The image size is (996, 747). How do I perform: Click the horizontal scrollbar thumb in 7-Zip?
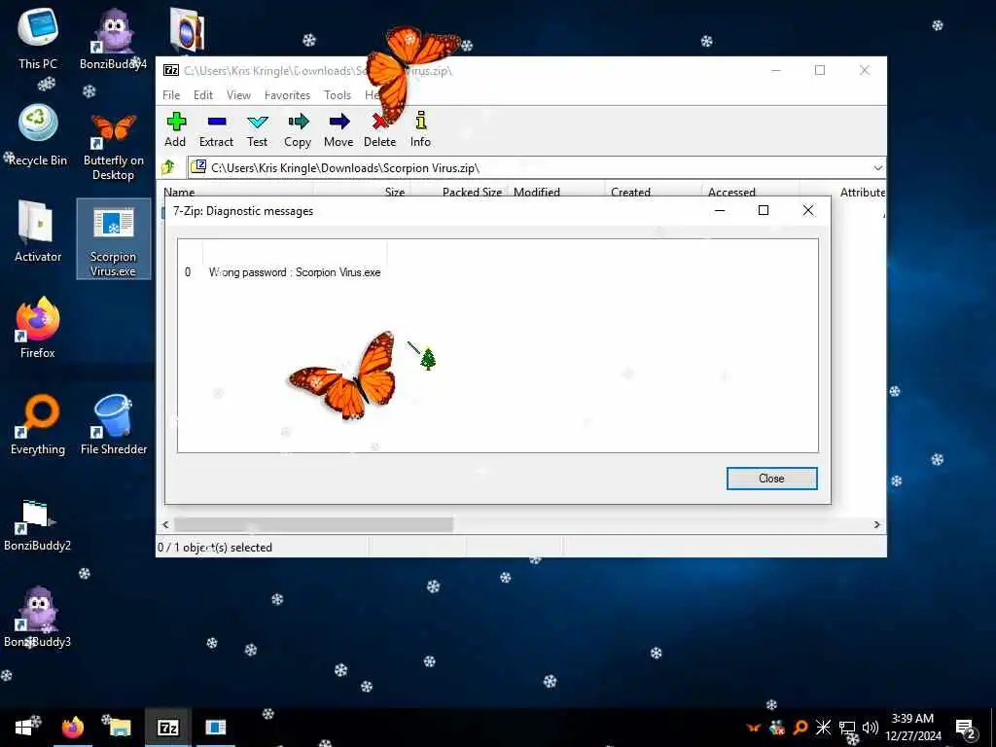(x=314, y=524)
